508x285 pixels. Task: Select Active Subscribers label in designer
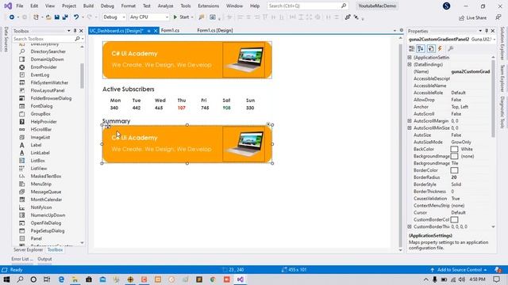pyautogui.click(x=129, y=89)
